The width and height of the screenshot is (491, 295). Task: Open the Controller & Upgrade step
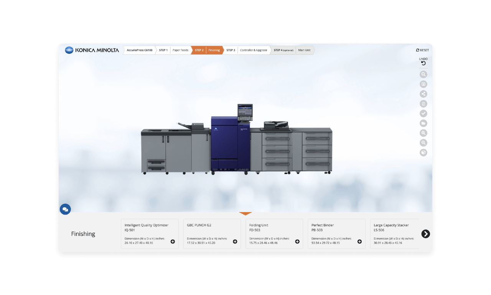click(254, 50)
